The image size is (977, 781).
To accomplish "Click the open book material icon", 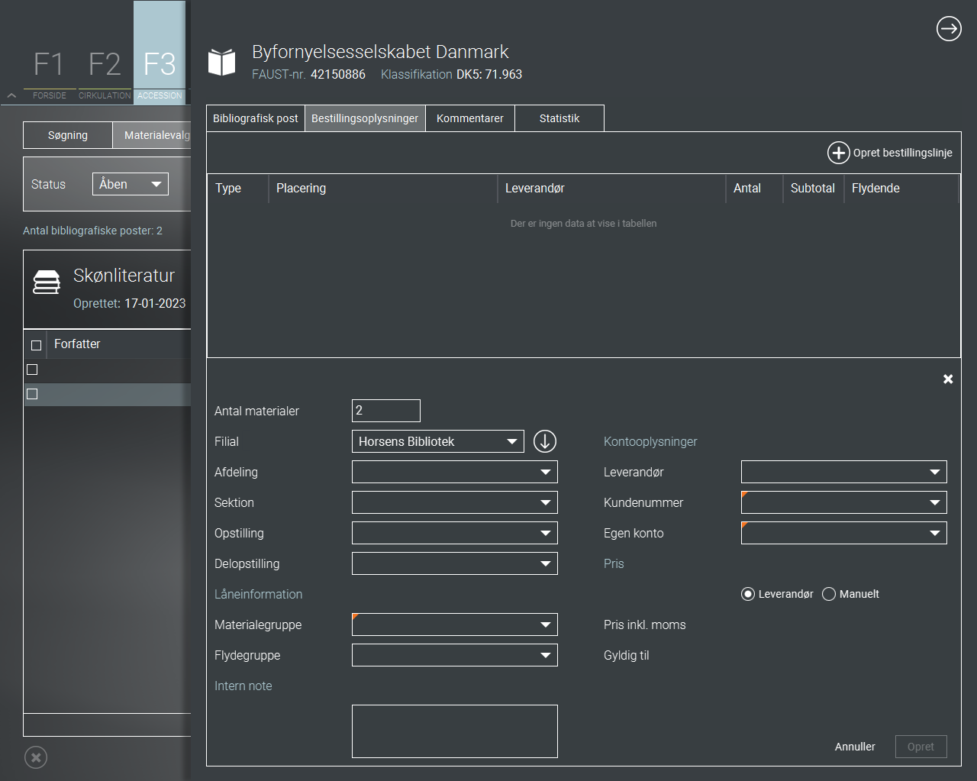I will click(x=222, y=63).
